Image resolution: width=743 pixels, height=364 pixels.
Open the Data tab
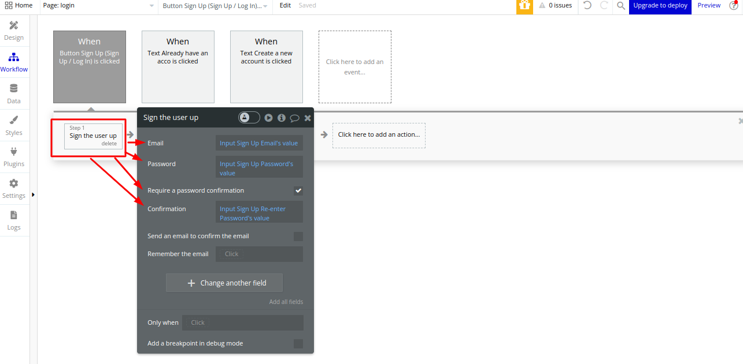tap(14, 94)
